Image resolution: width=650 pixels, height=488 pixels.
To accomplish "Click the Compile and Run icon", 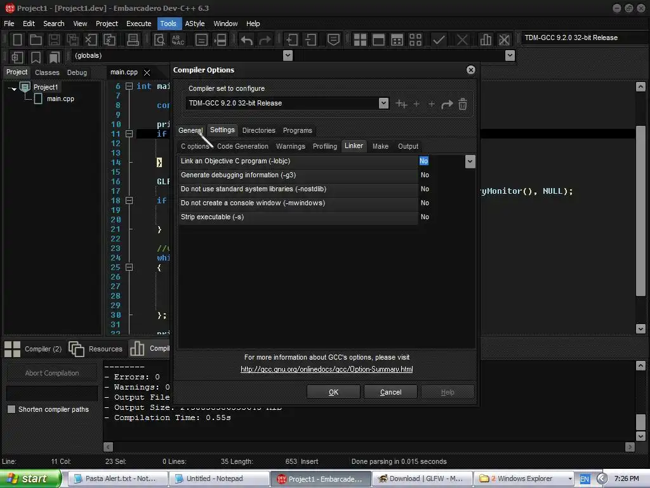I will (x=397, y=40).
